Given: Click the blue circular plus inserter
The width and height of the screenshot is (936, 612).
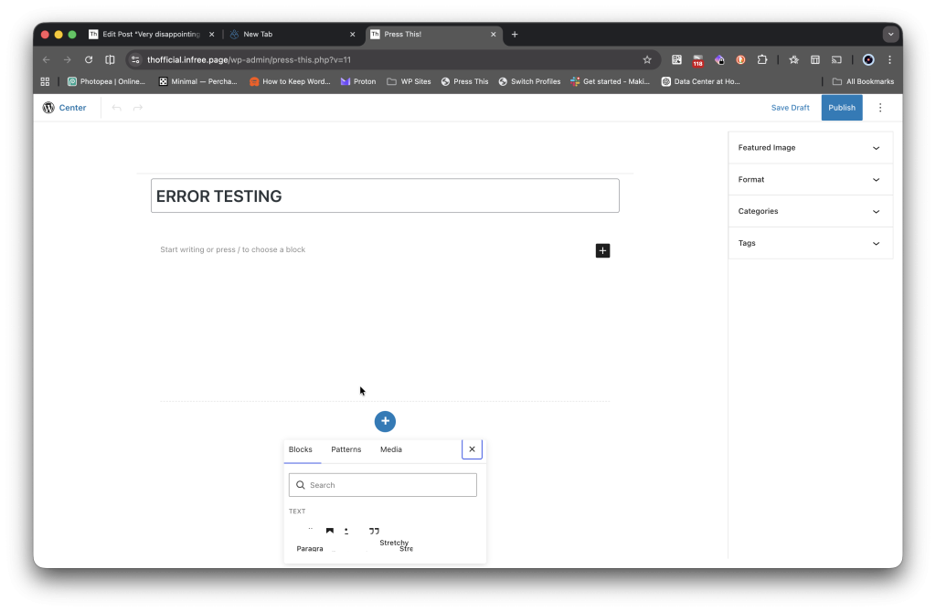Looking at the screenshot, I should click(385, 421).
